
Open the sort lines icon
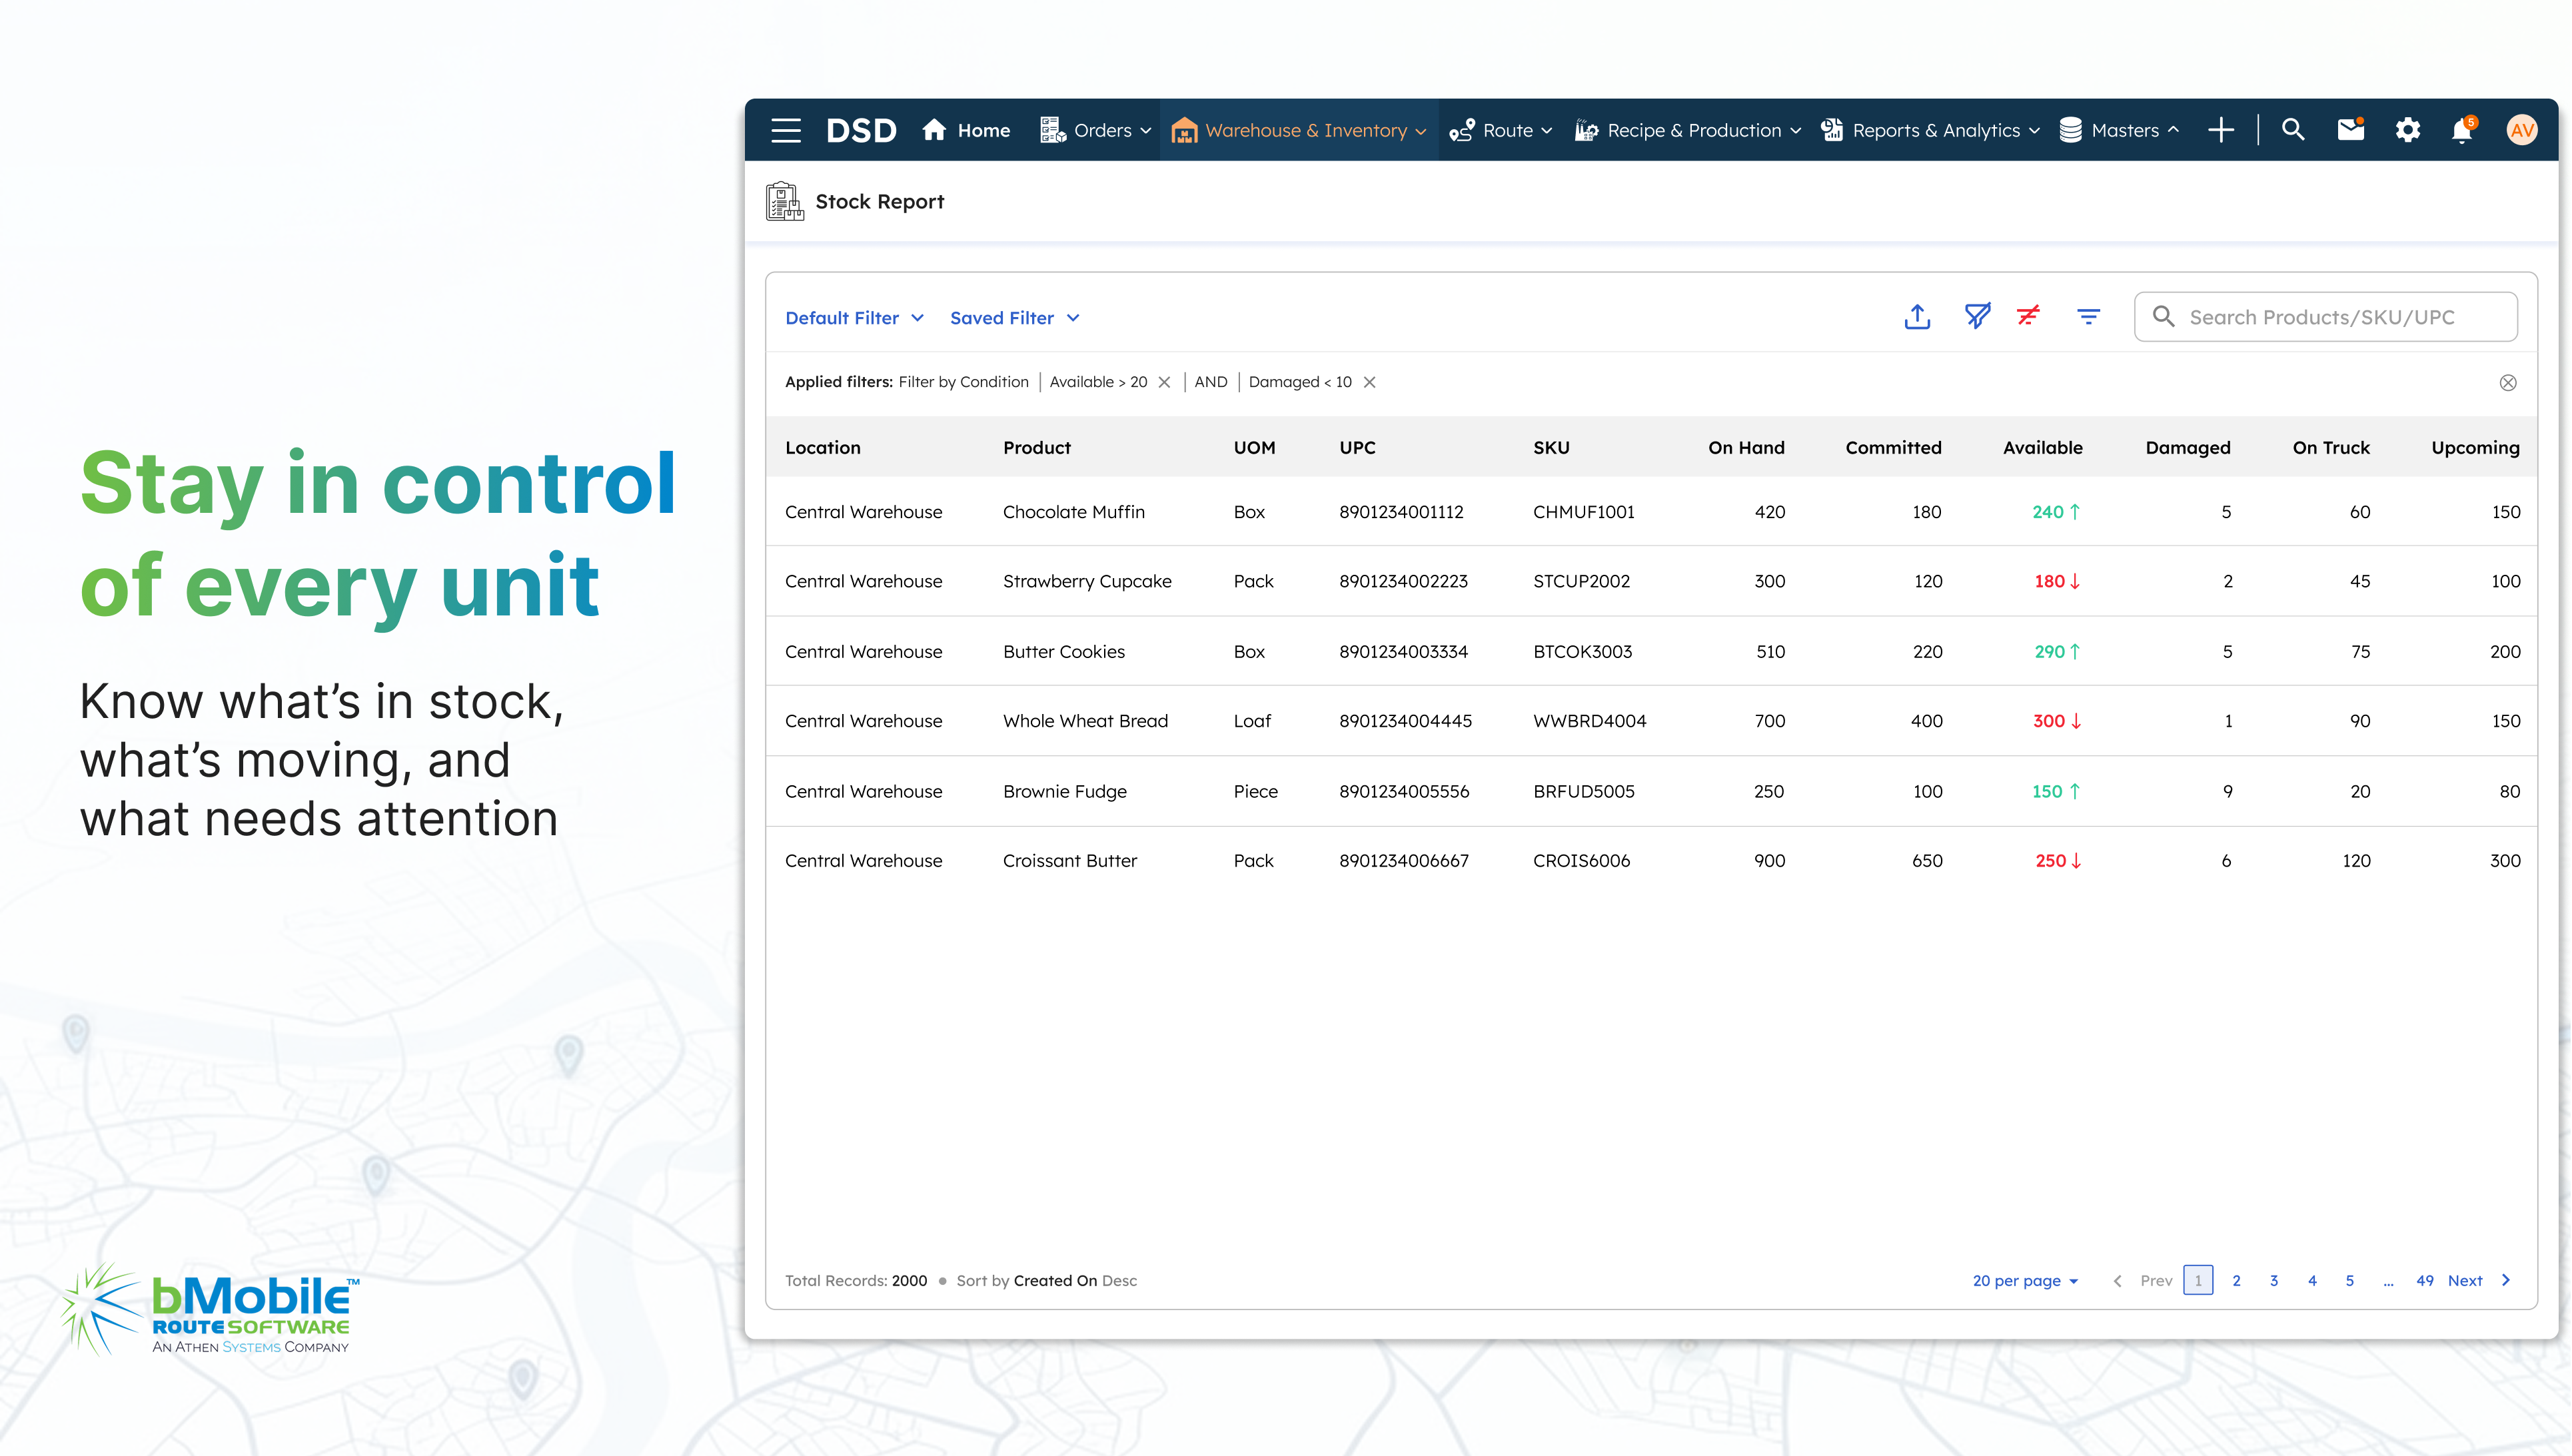2088,317
